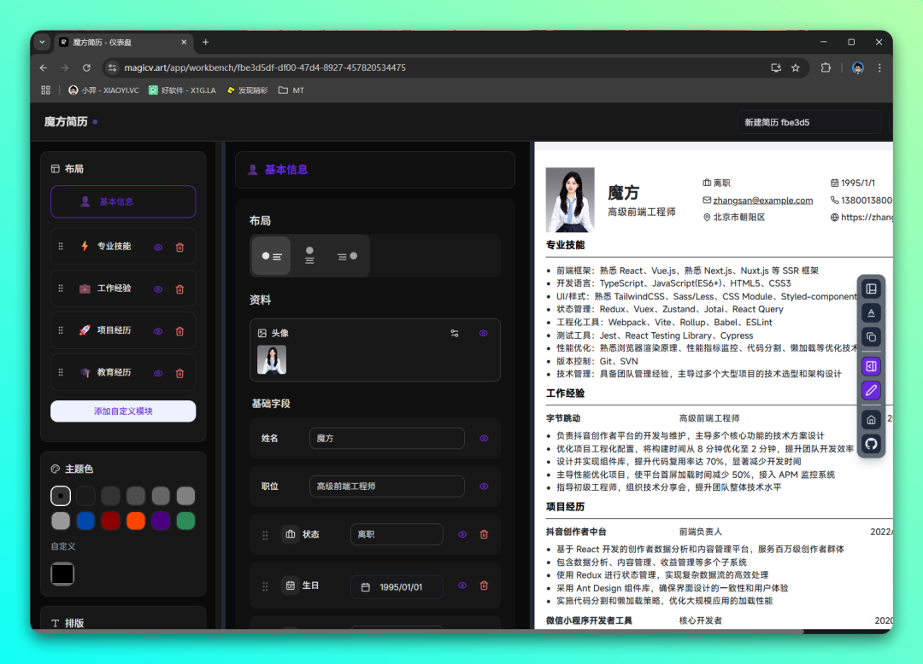
Task: Click the typography icon in floating toolbar
Action: [871, 313]
